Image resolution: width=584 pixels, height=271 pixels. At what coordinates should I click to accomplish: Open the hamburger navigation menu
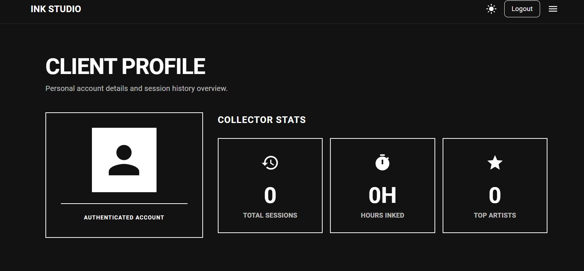[x=553, y=9]
